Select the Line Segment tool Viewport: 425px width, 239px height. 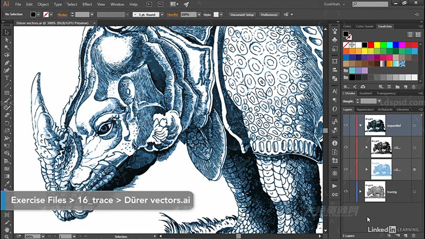point(7,86)
